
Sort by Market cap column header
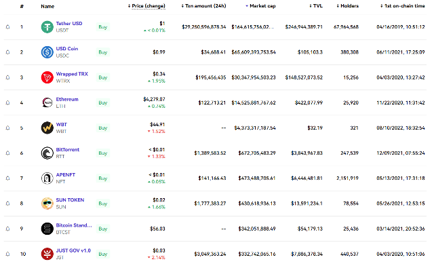[260, 6]
